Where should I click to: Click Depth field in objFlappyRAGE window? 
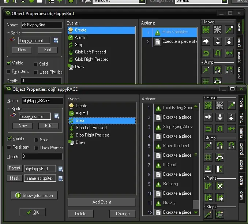pos(42,157)
